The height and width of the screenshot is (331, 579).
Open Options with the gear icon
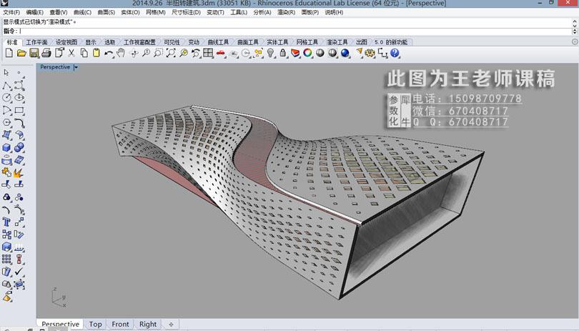(370, 53)
